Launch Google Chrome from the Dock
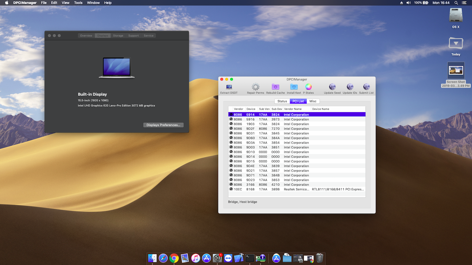Viewport: 472px width, 265px height. click(x=174, y=258)
